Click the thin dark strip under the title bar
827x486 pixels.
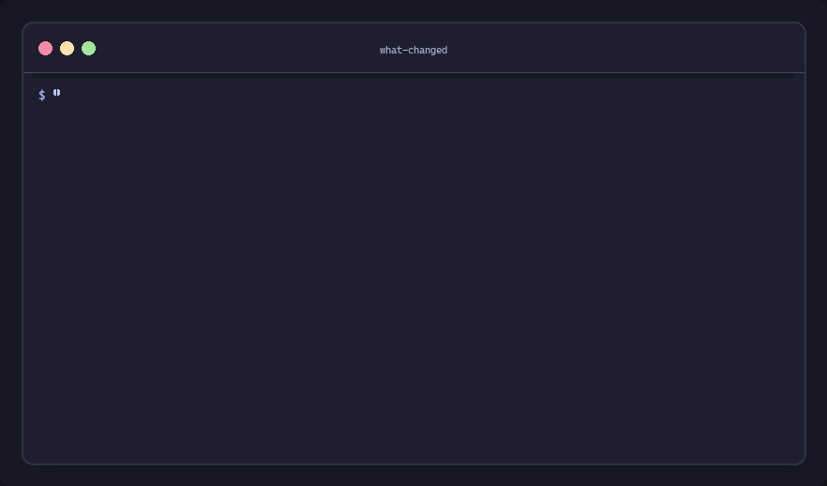pyautogui.click(x=414, y=76)
